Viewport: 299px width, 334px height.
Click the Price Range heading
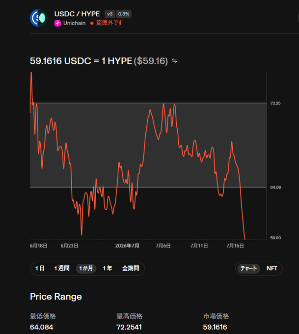pyautogui.click(x=56, y=297)
